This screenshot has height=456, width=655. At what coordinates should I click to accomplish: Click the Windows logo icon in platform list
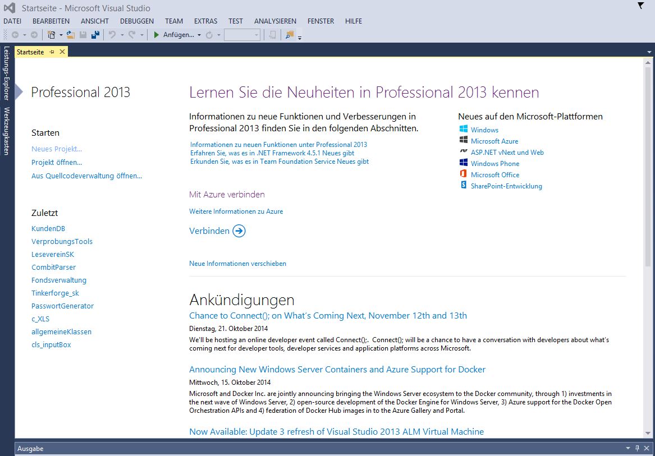click(463, 129)
